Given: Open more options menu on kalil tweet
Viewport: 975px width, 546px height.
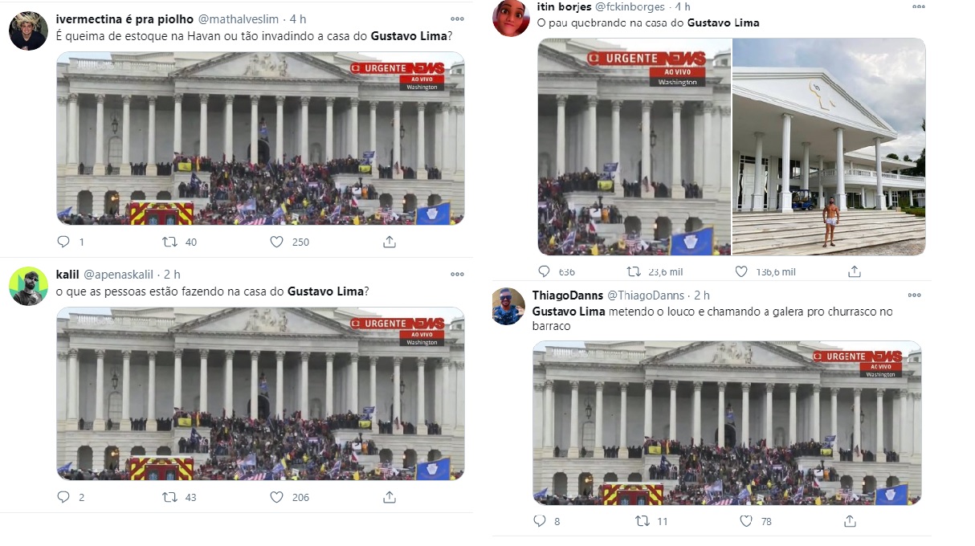Looking at the screenshot, I should (457, 274).
